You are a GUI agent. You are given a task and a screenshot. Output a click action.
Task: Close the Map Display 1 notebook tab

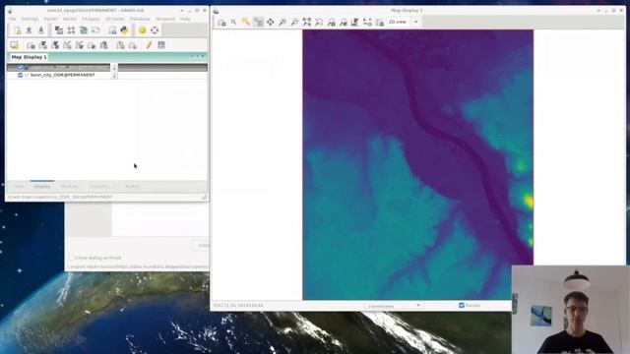(x=204, y=56)
